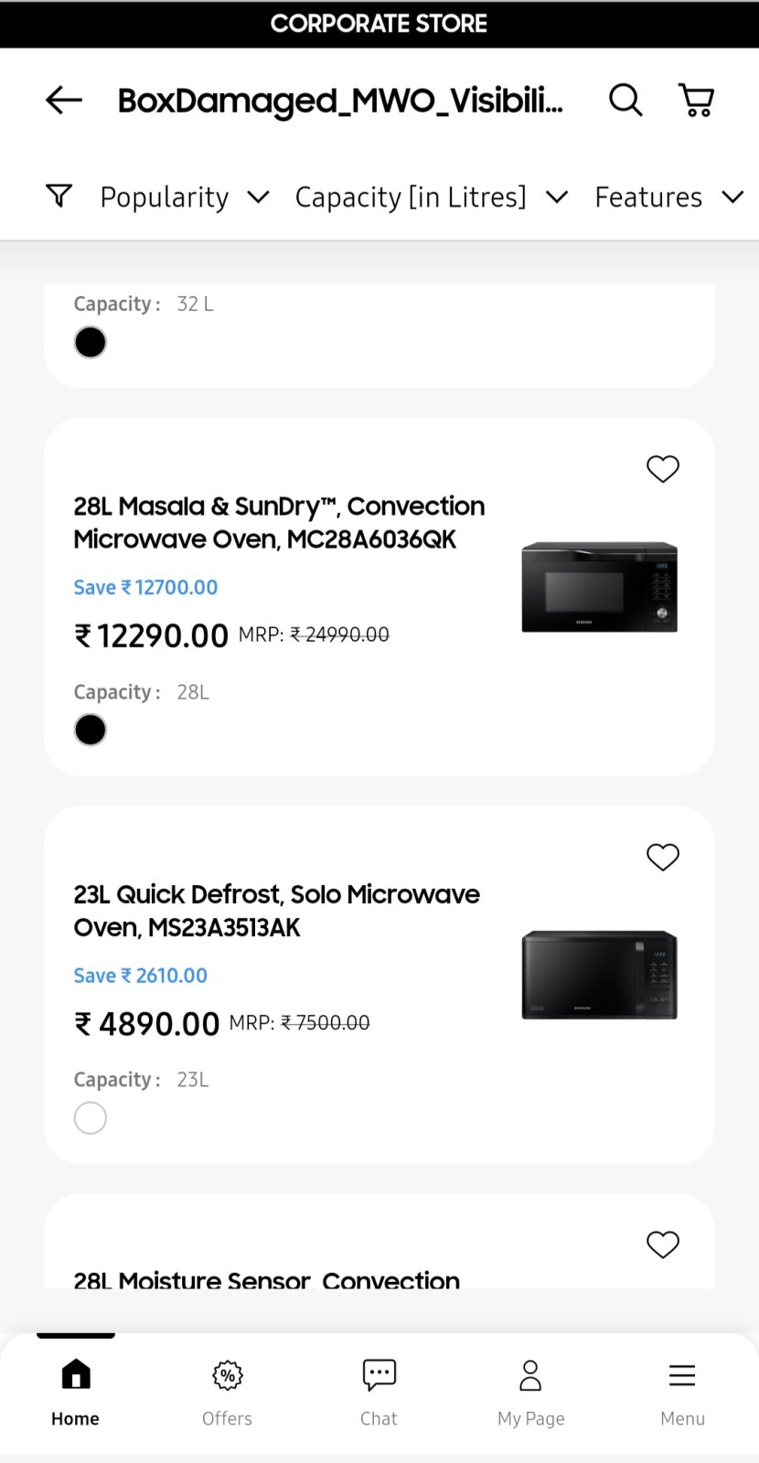Go to My Page profile icon
The image size is (759, 1463).
click(530, 1375)
